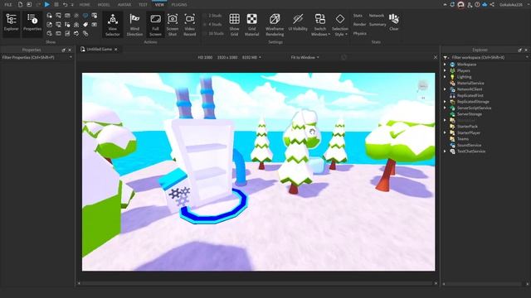
Task: Open the Fit to Window dropdown
Action: 304,57
